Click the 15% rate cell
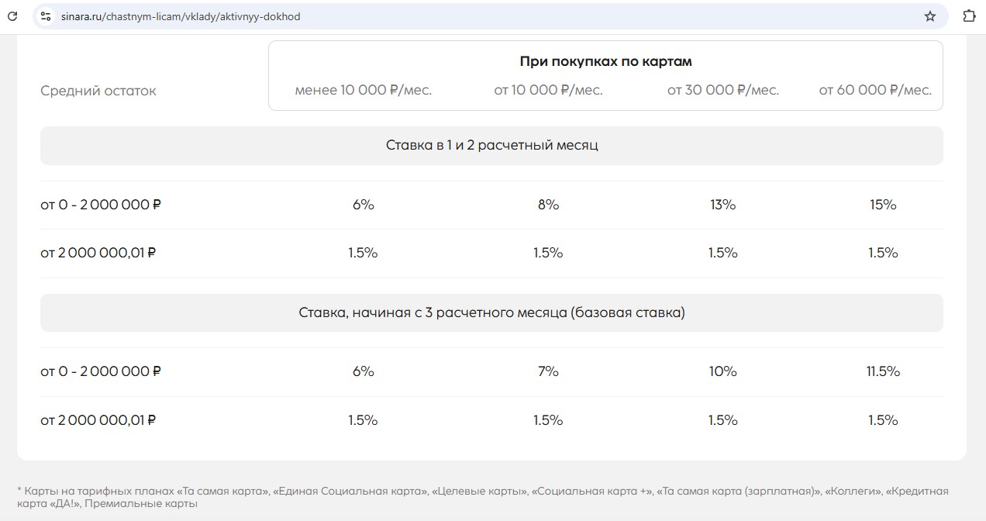Image resolution: width=986 pixels, height=521 pixels. pos(883,205)
